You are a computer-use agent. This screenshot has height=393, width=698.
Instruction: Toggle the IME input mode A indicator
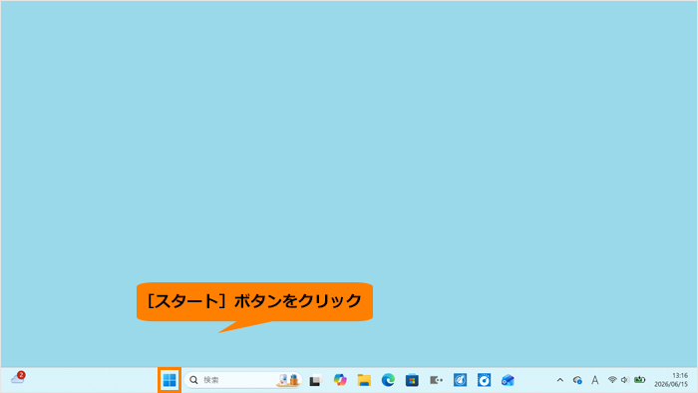pyautogui.click(x=594, y=380)
